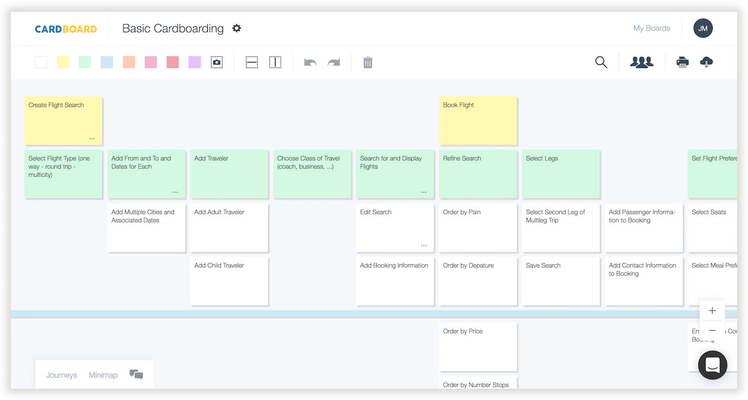Click the Basic Cardboarding board title
Viewport: 748px width, 400px height.
click(173, 29)
